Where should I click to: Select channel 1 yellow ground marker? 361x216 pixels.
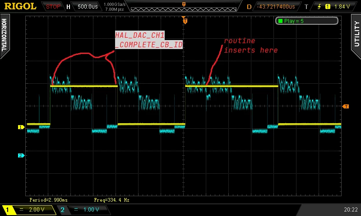pos(21,127)
